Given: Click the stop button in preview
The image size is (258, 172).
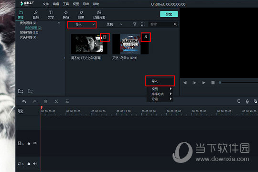Looking at the screenshot, I should [x=213, y=83].
